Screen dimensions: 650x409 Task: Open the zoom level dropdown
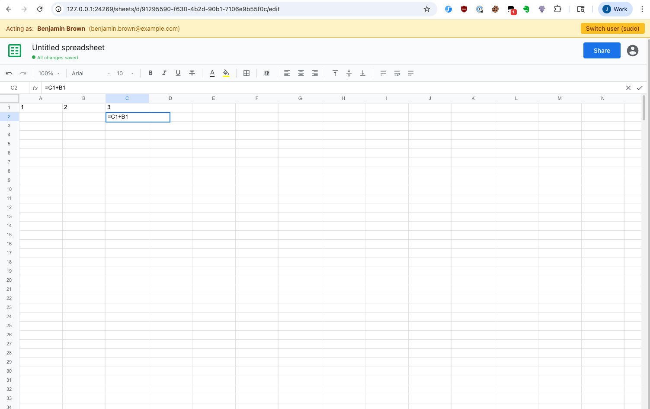click(48, 73)
